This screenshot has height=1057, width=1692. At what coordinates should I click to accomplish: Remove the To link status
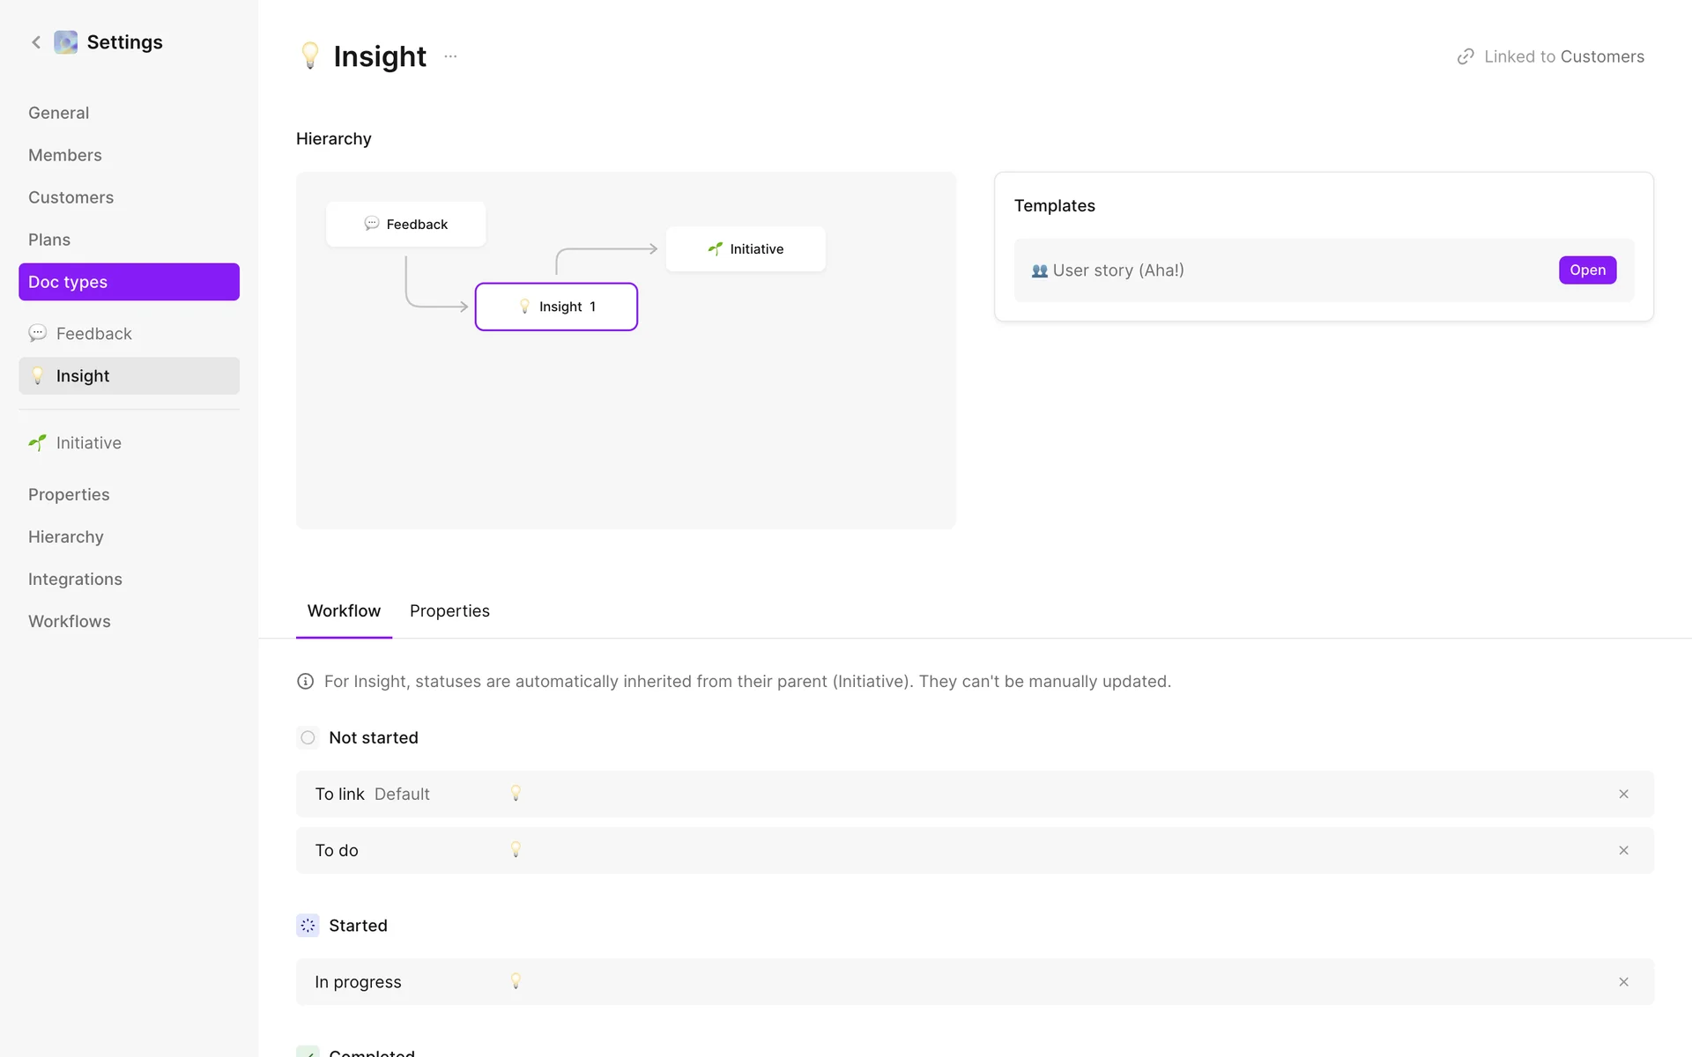click(x=1623, y=794)
